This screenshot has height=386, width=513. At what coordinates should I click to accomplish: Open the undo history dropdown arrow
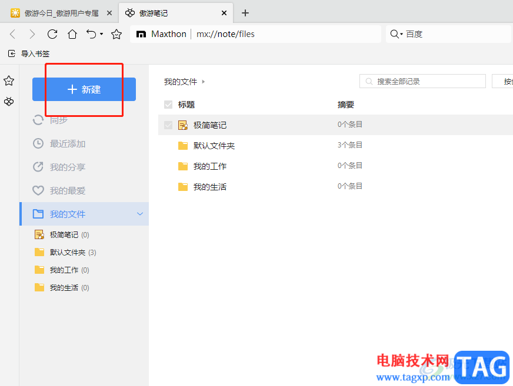(101, 34)
